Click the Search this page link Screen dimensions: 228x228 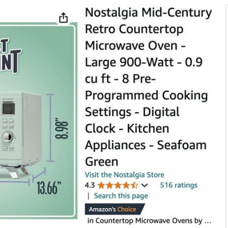pos(121,196)
